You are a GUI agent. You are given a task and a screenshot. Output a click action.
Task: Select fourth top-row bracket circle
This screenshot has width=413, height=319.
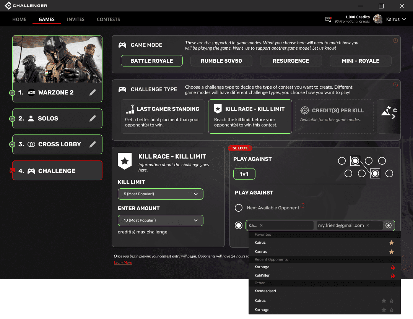[x=382, y=161]
